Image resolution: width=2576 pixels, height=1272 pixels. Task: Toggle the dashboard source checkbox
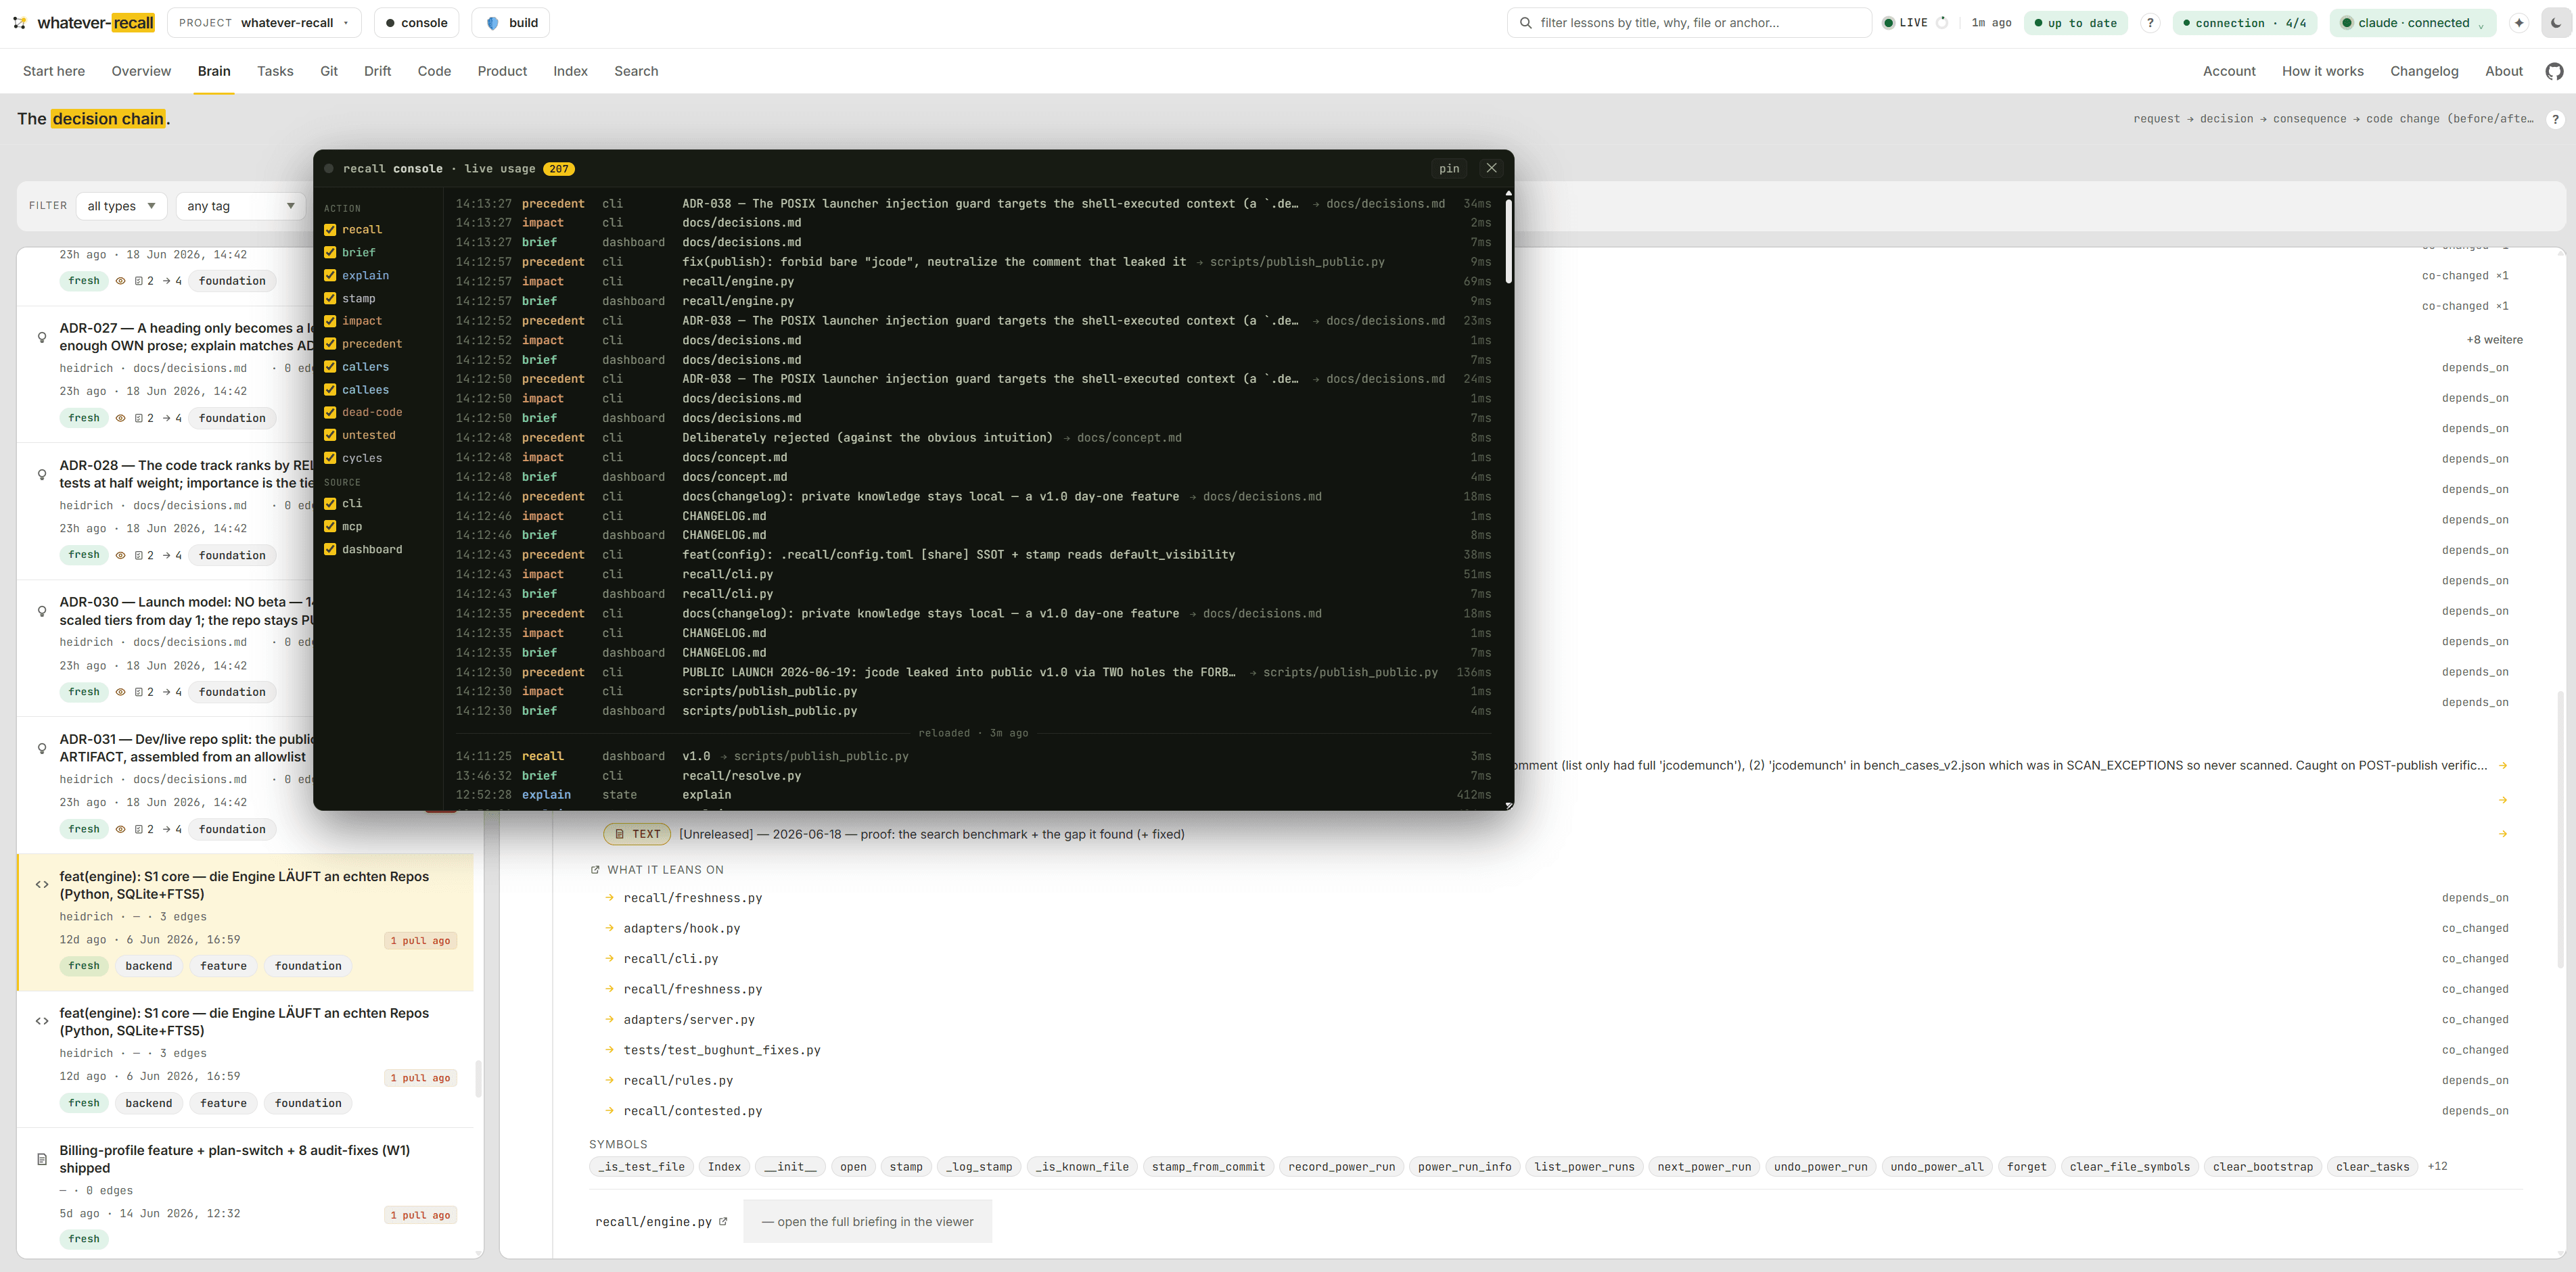[330, 550]
